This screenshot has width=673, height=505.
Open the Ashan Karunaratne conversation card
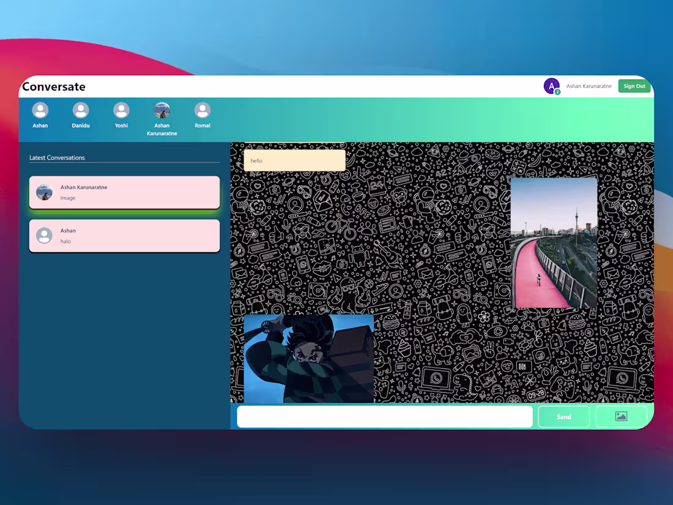click(x=124, y=192)
